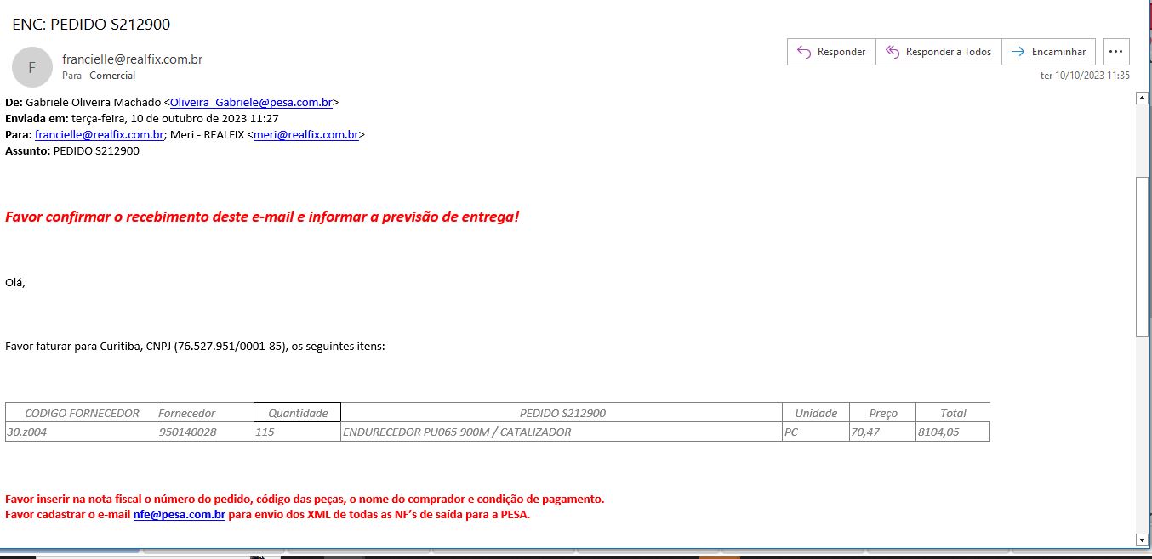Click the Comercial recipient name
This screenshot has width=1152, height=559.
[x=112, y=76]
